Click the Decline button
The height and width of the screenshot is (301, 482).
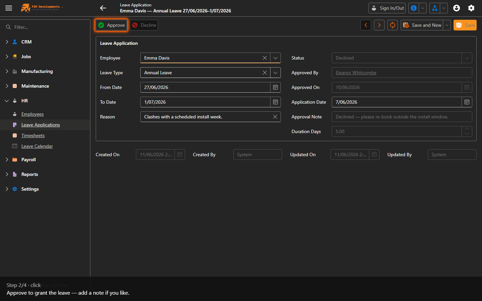click(x=144, y=25)
